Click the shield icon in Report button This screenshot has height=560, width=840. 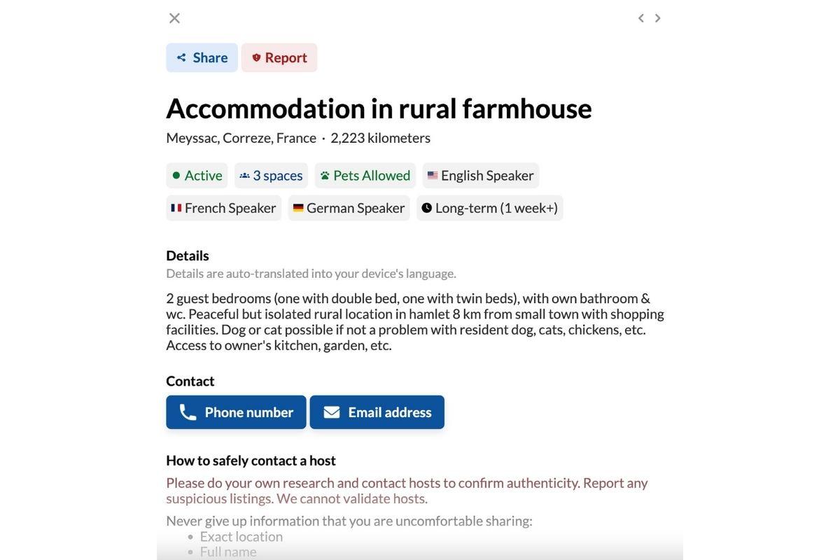256,57
